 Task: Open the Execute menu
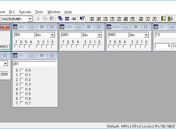click(x=25, y=12)
